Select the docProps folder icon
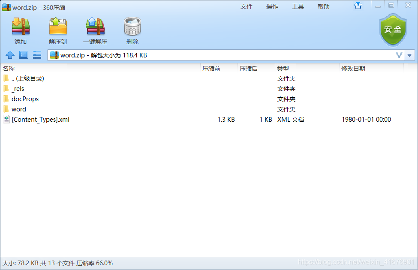This screenshot has height=270, width=418. pyautogui.click(x=6, y=99)
